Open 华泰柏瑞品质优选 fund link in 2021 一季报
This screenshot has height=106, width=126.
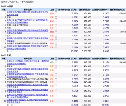tap(27, 32)
